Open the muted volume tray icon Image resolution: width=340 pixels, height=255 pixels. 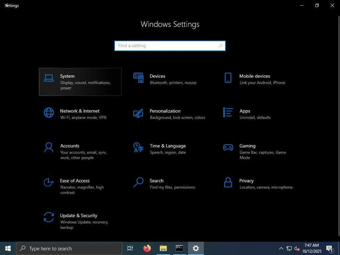tap(297, 248)
